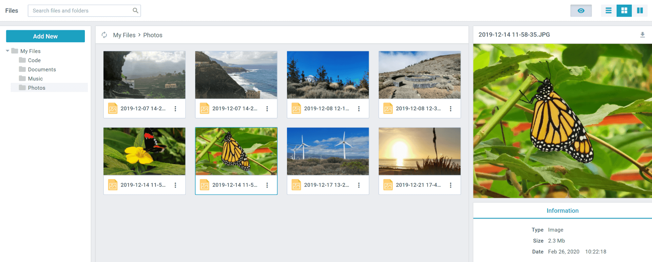Switch to grid cards view mode

(x=624, y=11)
